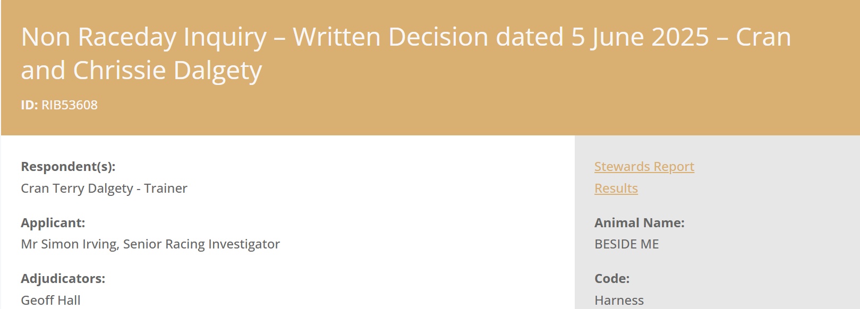
Task: Click the Adjudicators heading
Action: (x=63, y=279)
